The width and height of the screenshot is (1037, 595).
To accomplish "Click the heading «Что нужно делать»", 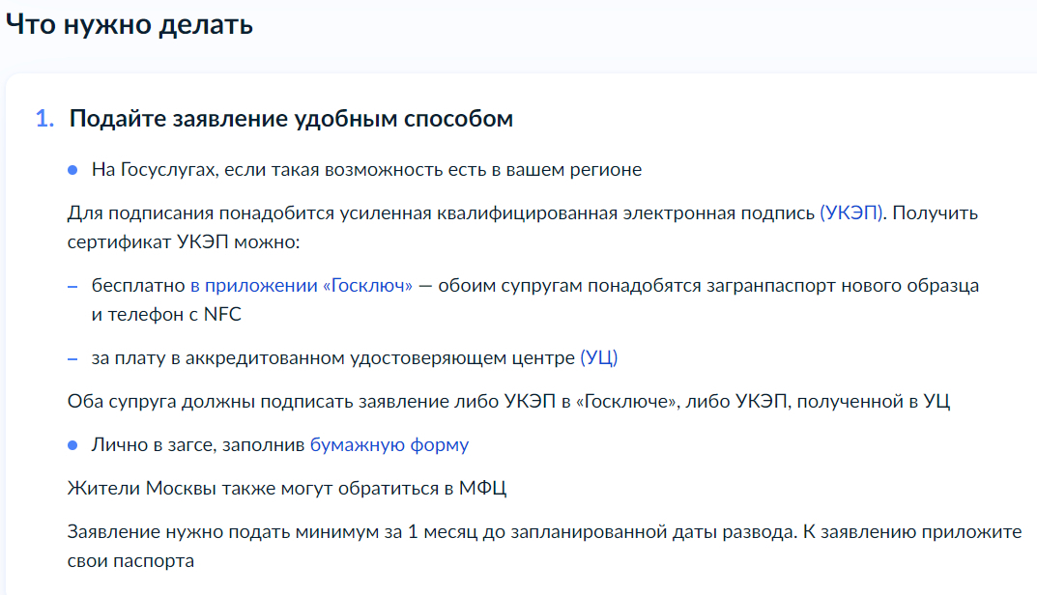I will pos(130,25).
